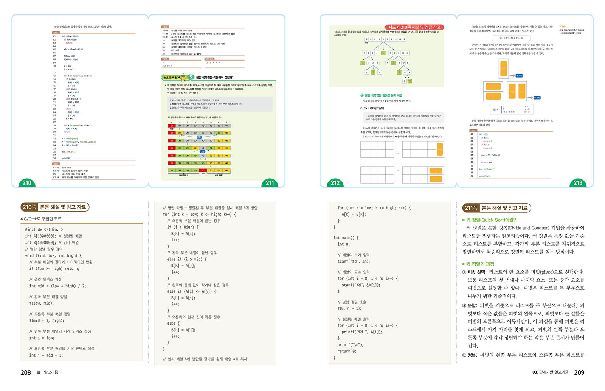Click the 'if (j > high) {' condition
This screenshot has height=391, width=605.
pyautogui.click(x=183, y=227)
